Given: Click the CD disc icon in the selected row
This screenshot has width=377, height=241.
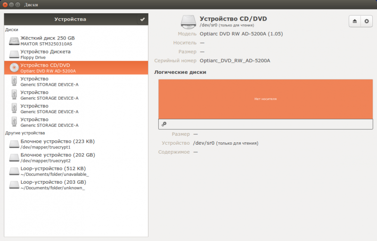Looking at the screenshot, I should (14, 68).
